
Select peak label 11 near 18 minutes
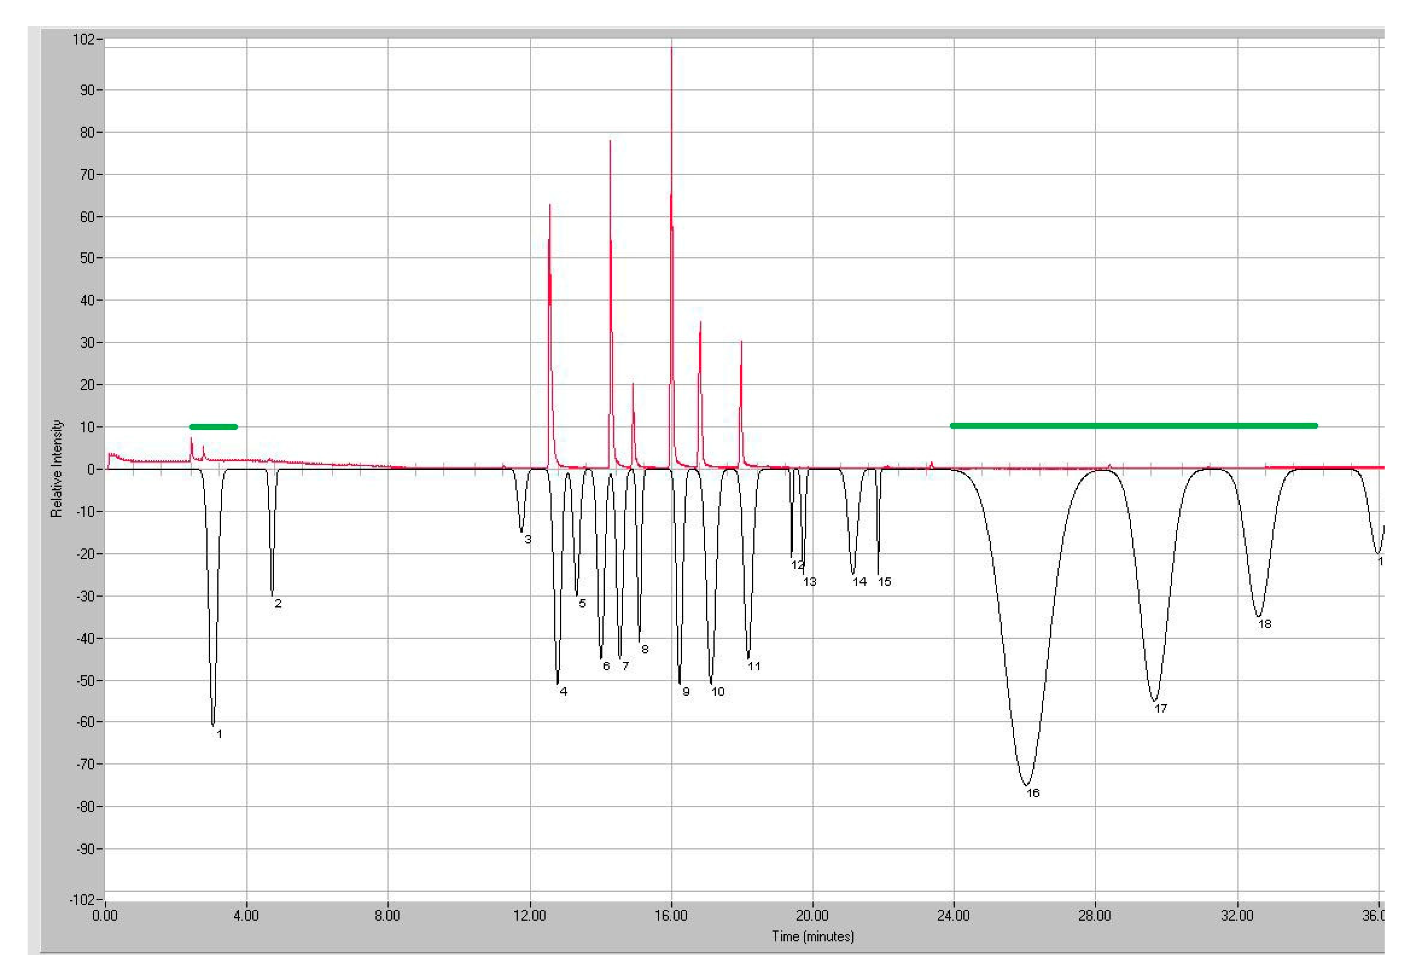tap(754, 666)
